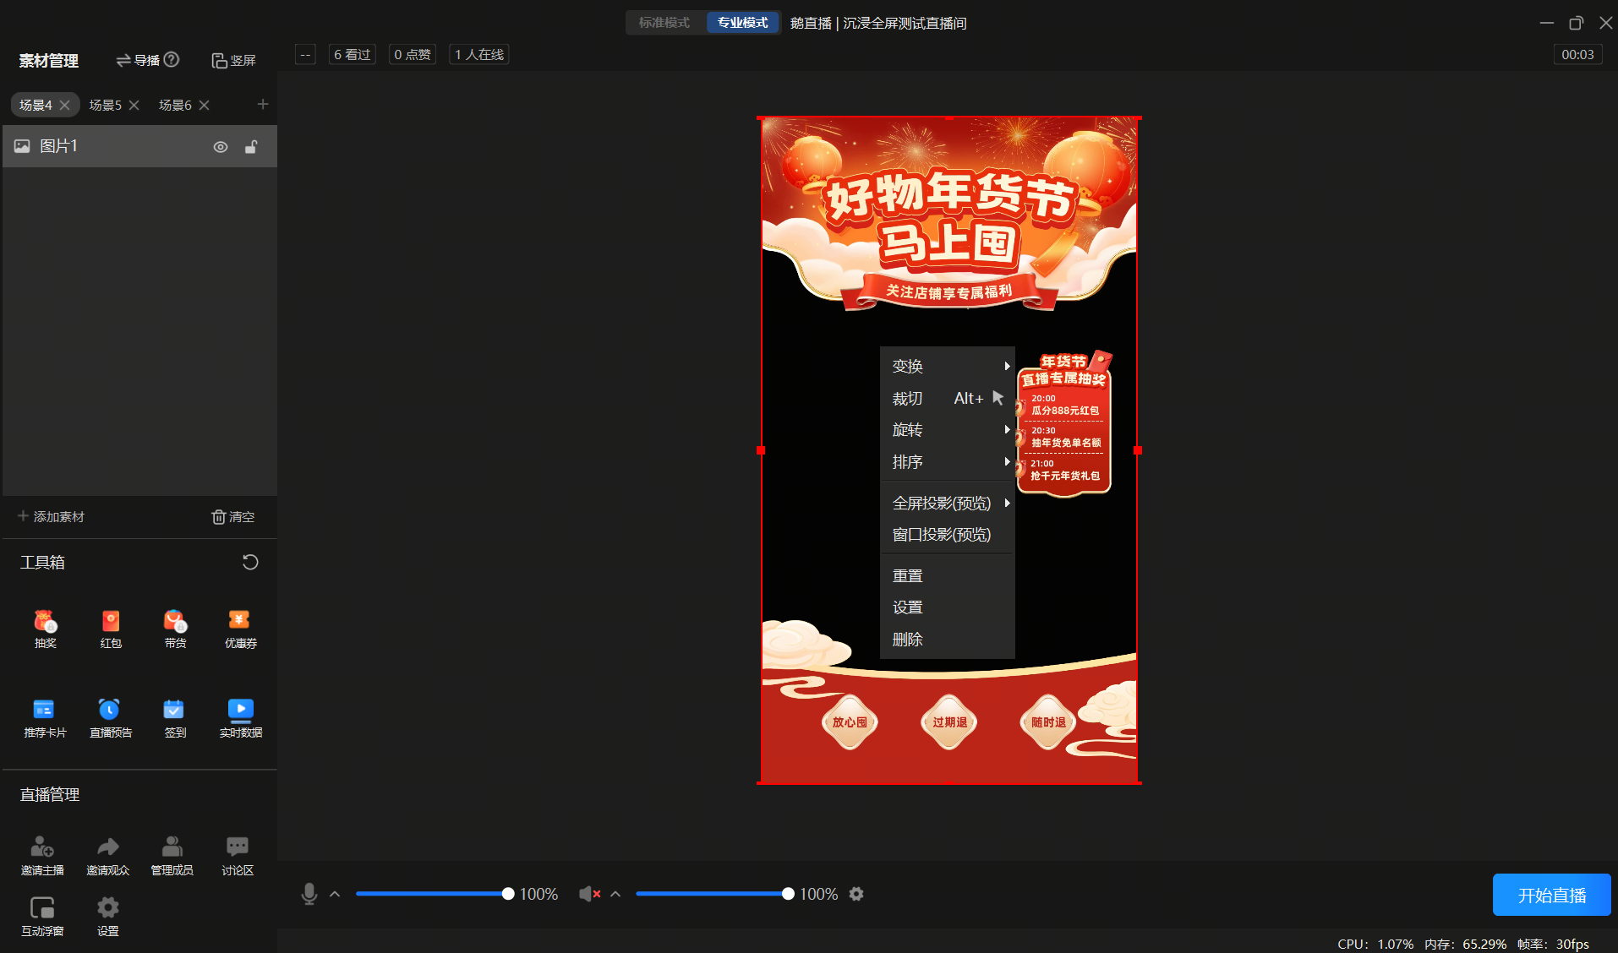1618x953 pixels.
Task: Switch to the 场景5 tab
Action: pos(106,105)
